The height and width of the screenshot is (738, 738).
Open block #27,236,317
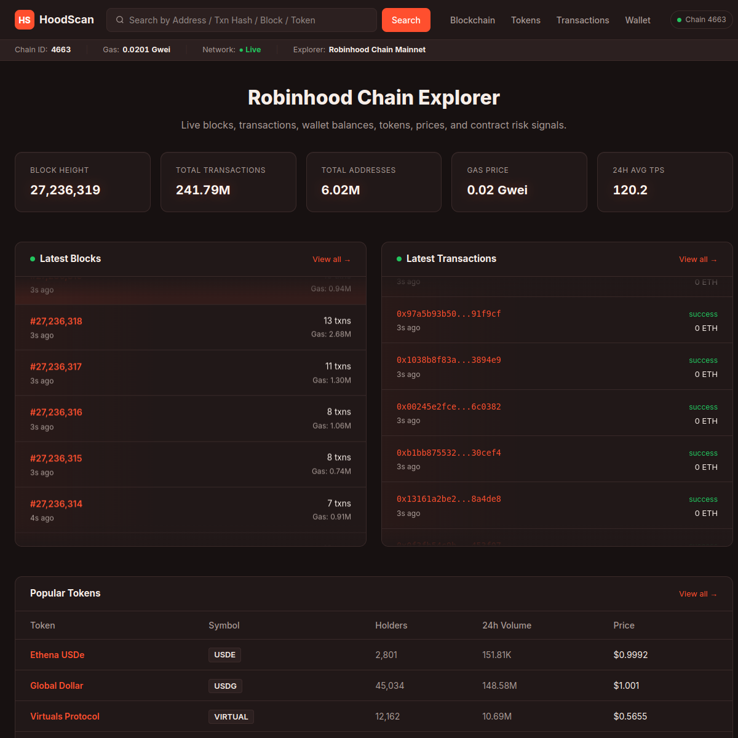click(x=56, y=367)
